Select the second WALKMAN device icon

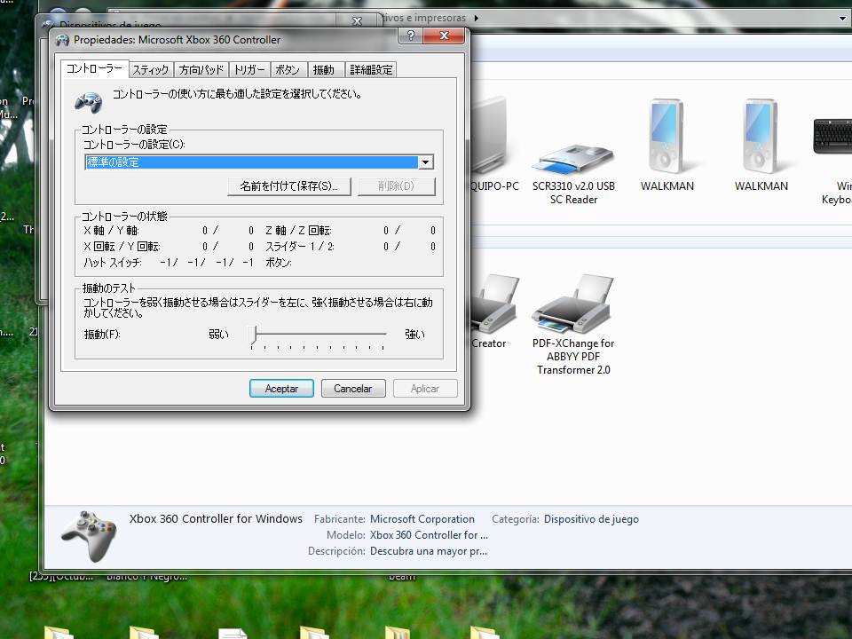[761, 146]
